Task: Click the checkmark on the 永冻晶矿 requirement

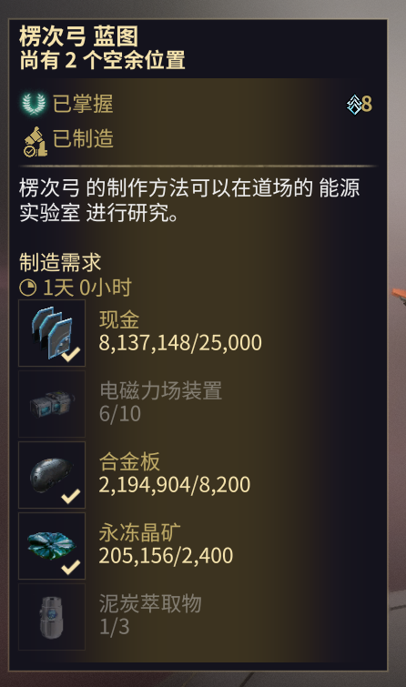Action: coord(71,567)
